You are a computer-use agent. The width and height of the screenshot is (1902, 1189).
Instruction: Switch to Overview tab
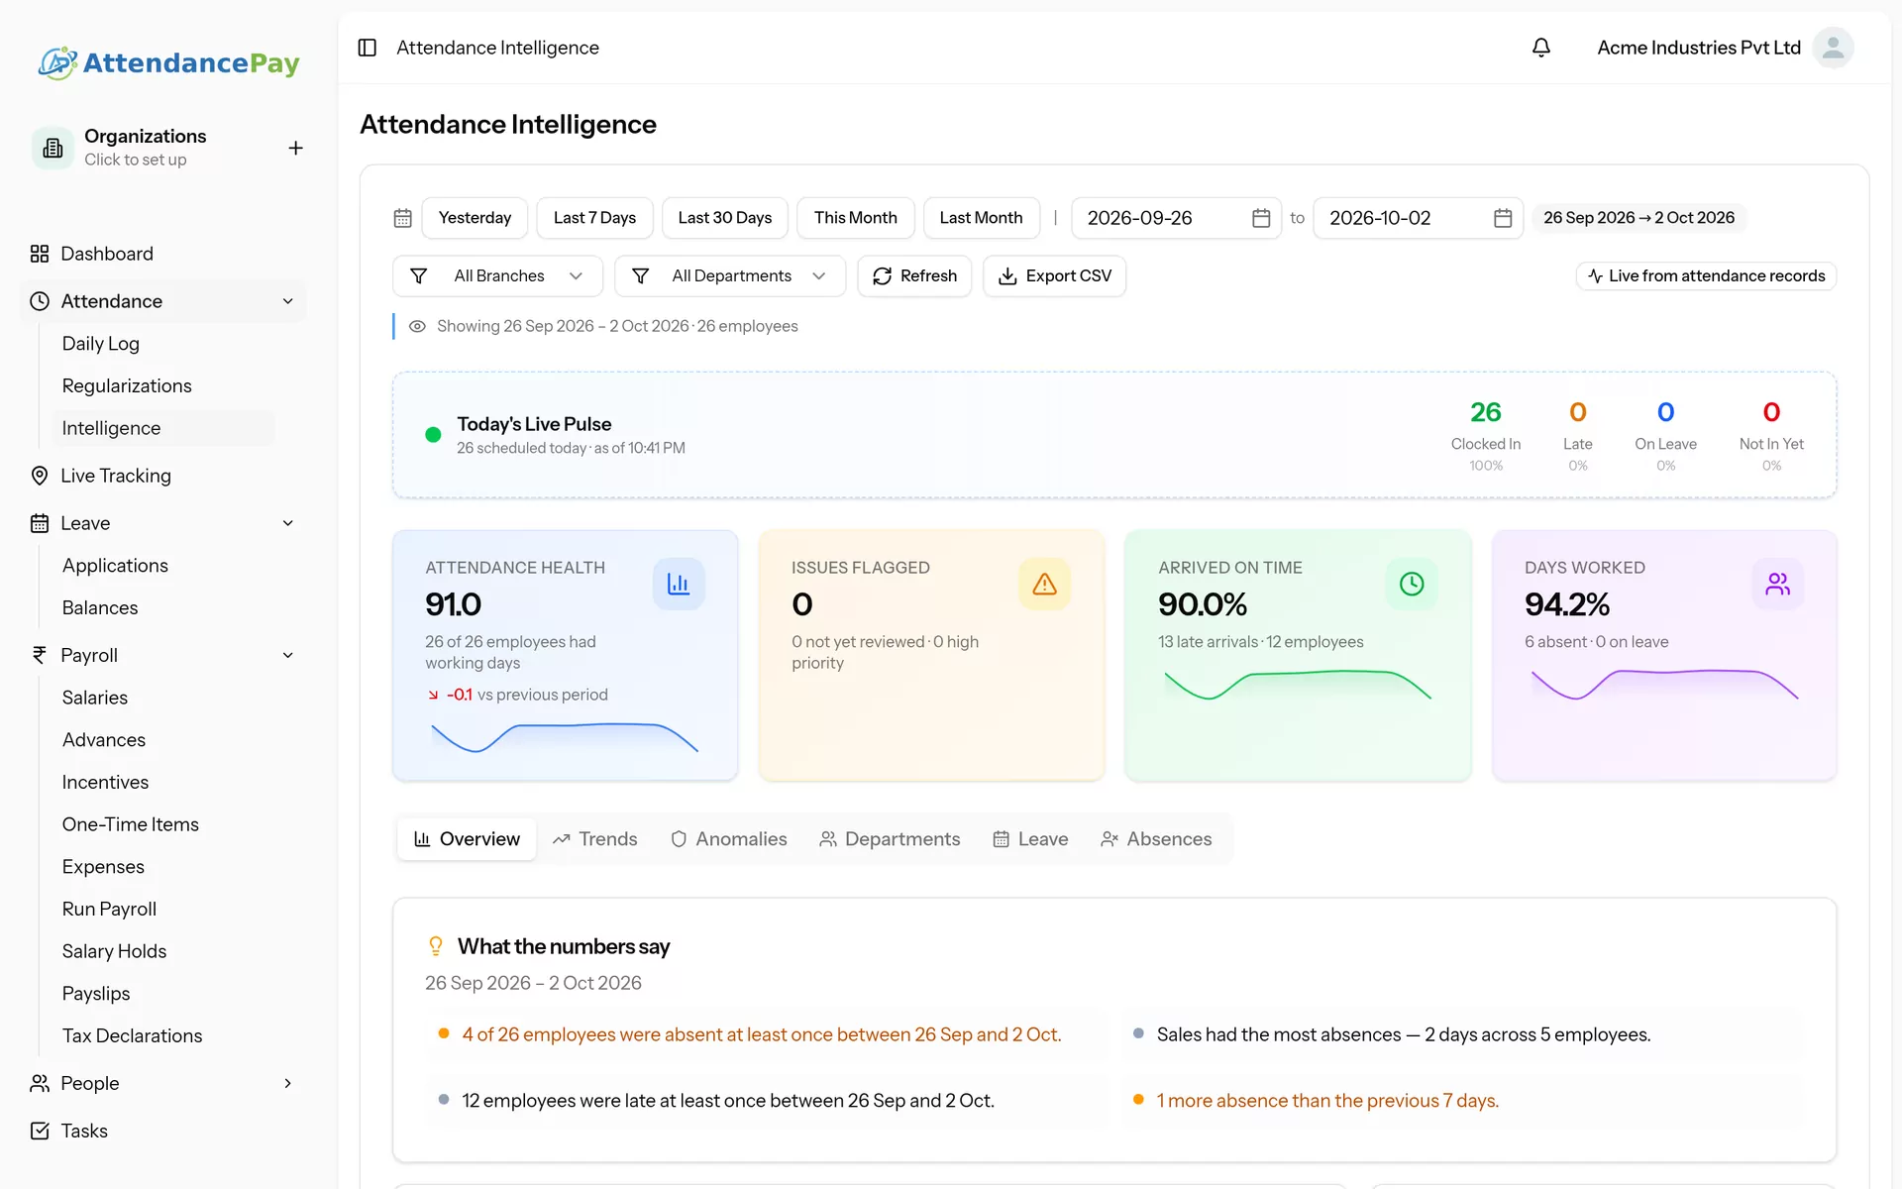pos(467,839)
